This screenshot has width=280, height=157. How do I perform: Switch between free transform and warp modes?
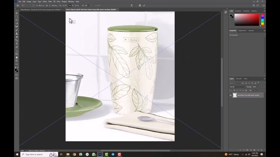point(132,6)
